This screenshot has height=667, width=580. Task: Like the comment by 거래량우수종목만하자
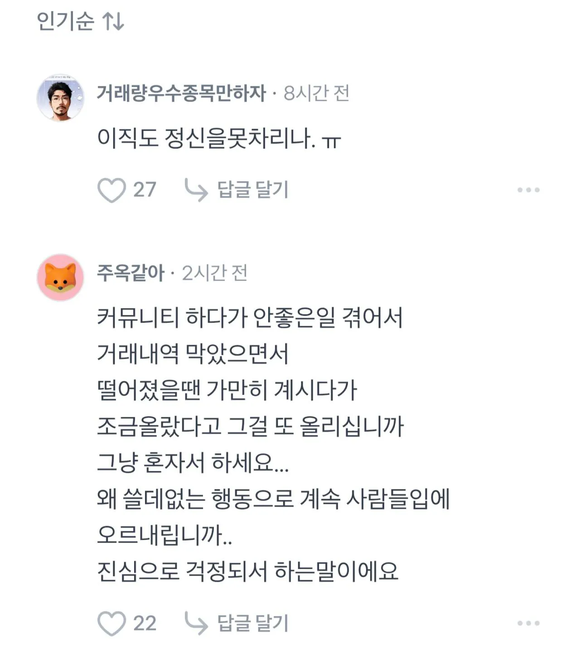click(111, 190)
